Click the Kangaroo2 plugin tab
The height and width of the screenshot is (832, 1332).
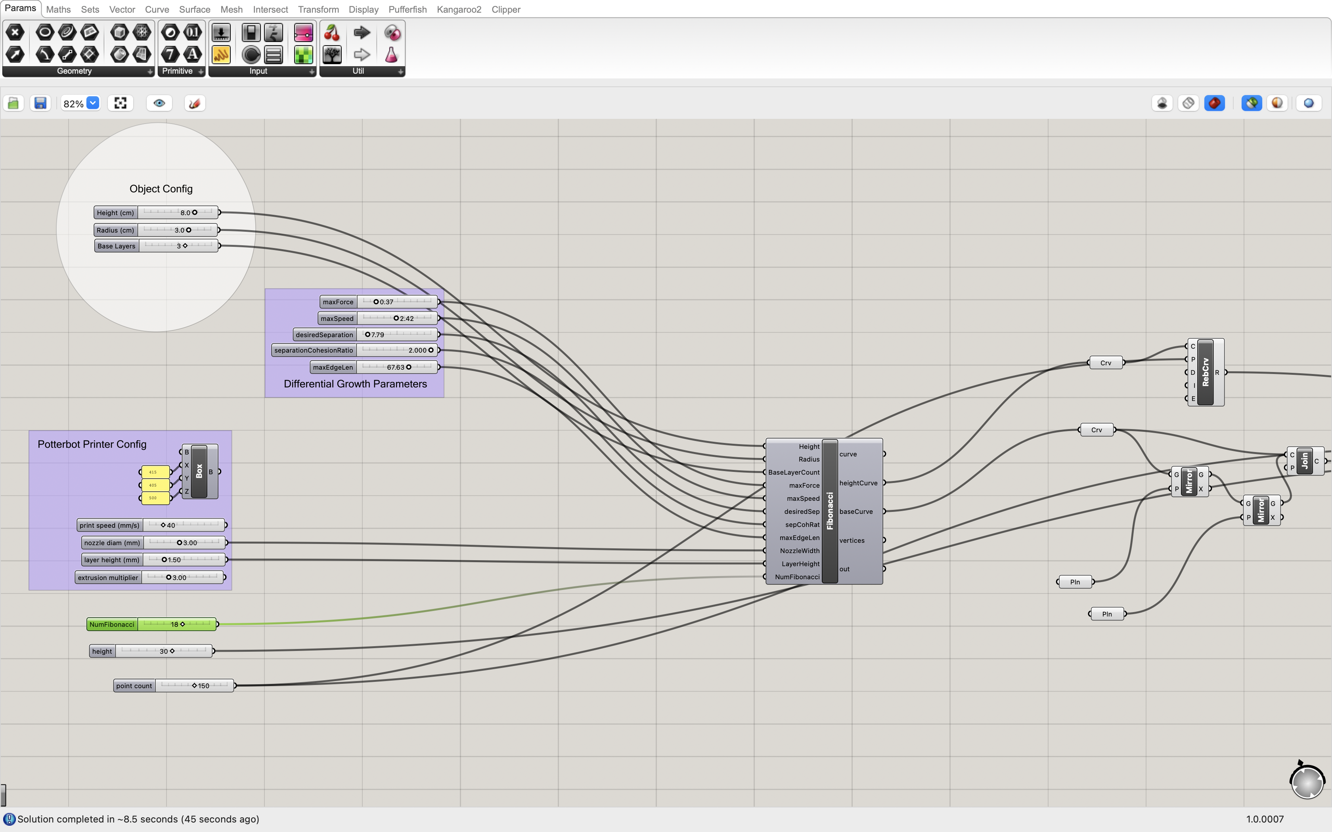click(x=458, y=9)
